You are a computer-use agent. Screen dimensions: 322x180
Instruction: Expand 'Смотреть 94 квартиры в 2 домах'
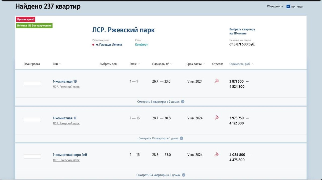click(x=161, y=175)
